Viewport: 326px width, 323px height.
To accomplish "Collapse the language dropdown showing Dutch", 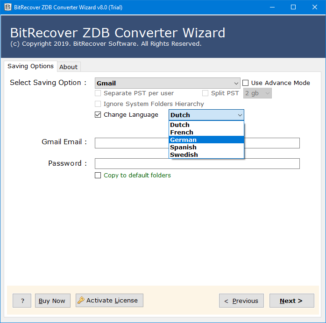I will pos(206,115).
